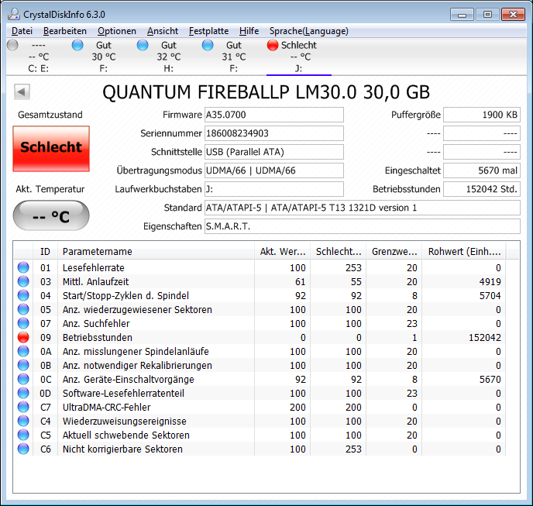
Task: Click the blue status icon for Lesefehlerrate
Action: pyautogui.click(x=23, y=267)
